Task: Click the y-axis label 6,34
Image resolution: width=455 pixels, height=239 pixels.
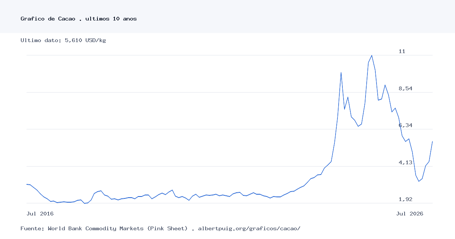Action: (405, 125)
